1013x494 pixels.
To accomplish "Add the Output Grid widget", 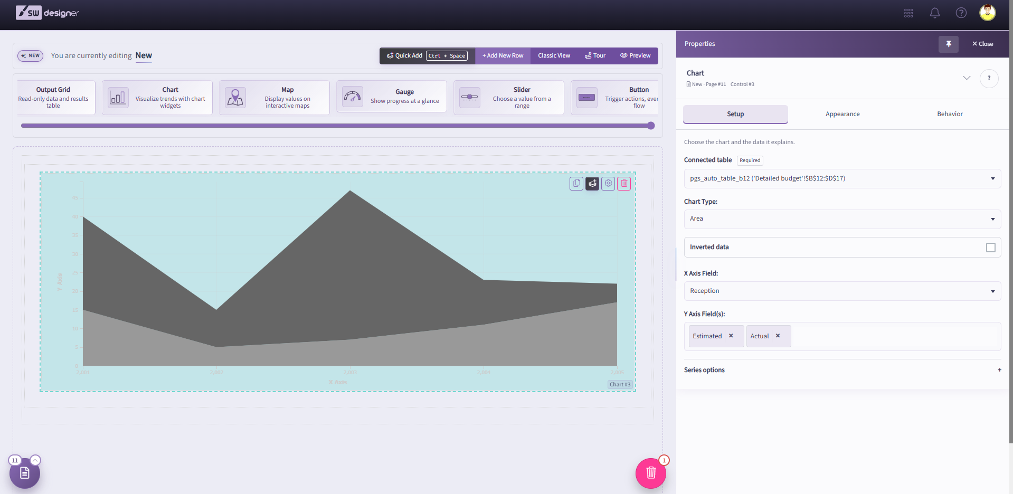I will tap(56, 98).
